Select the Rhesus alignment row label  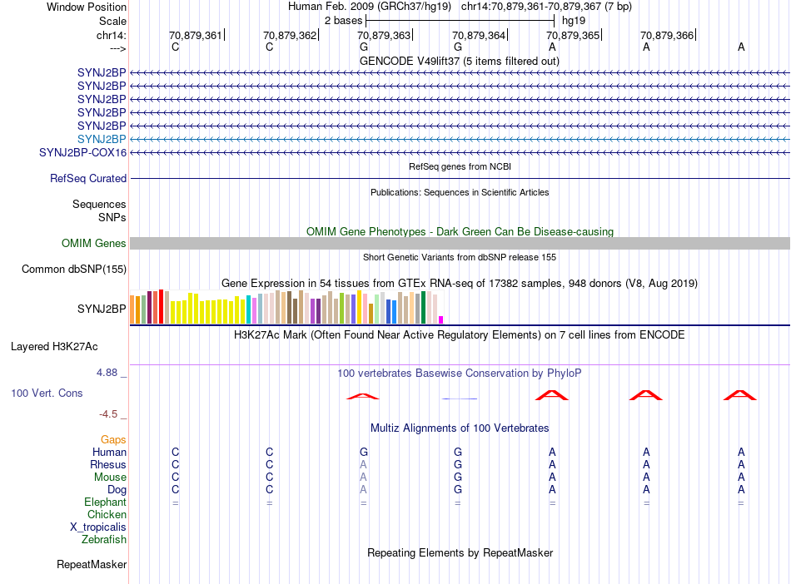[108, 464]
